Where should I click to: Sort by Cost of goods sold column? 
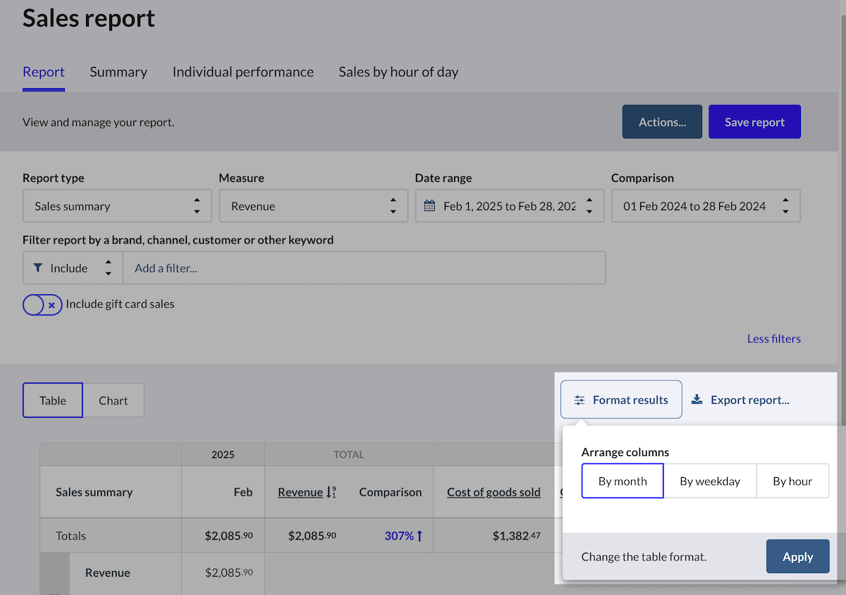[493, 492]
